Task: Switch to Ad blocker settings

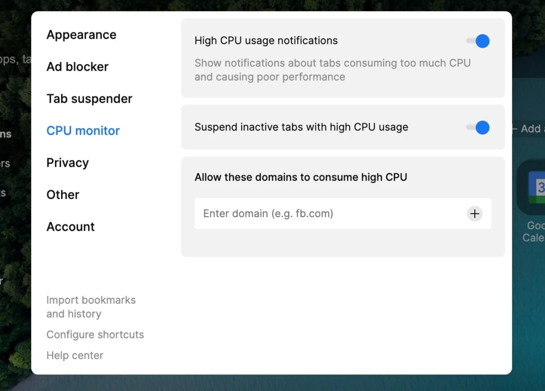Action: tap(78, 67)
